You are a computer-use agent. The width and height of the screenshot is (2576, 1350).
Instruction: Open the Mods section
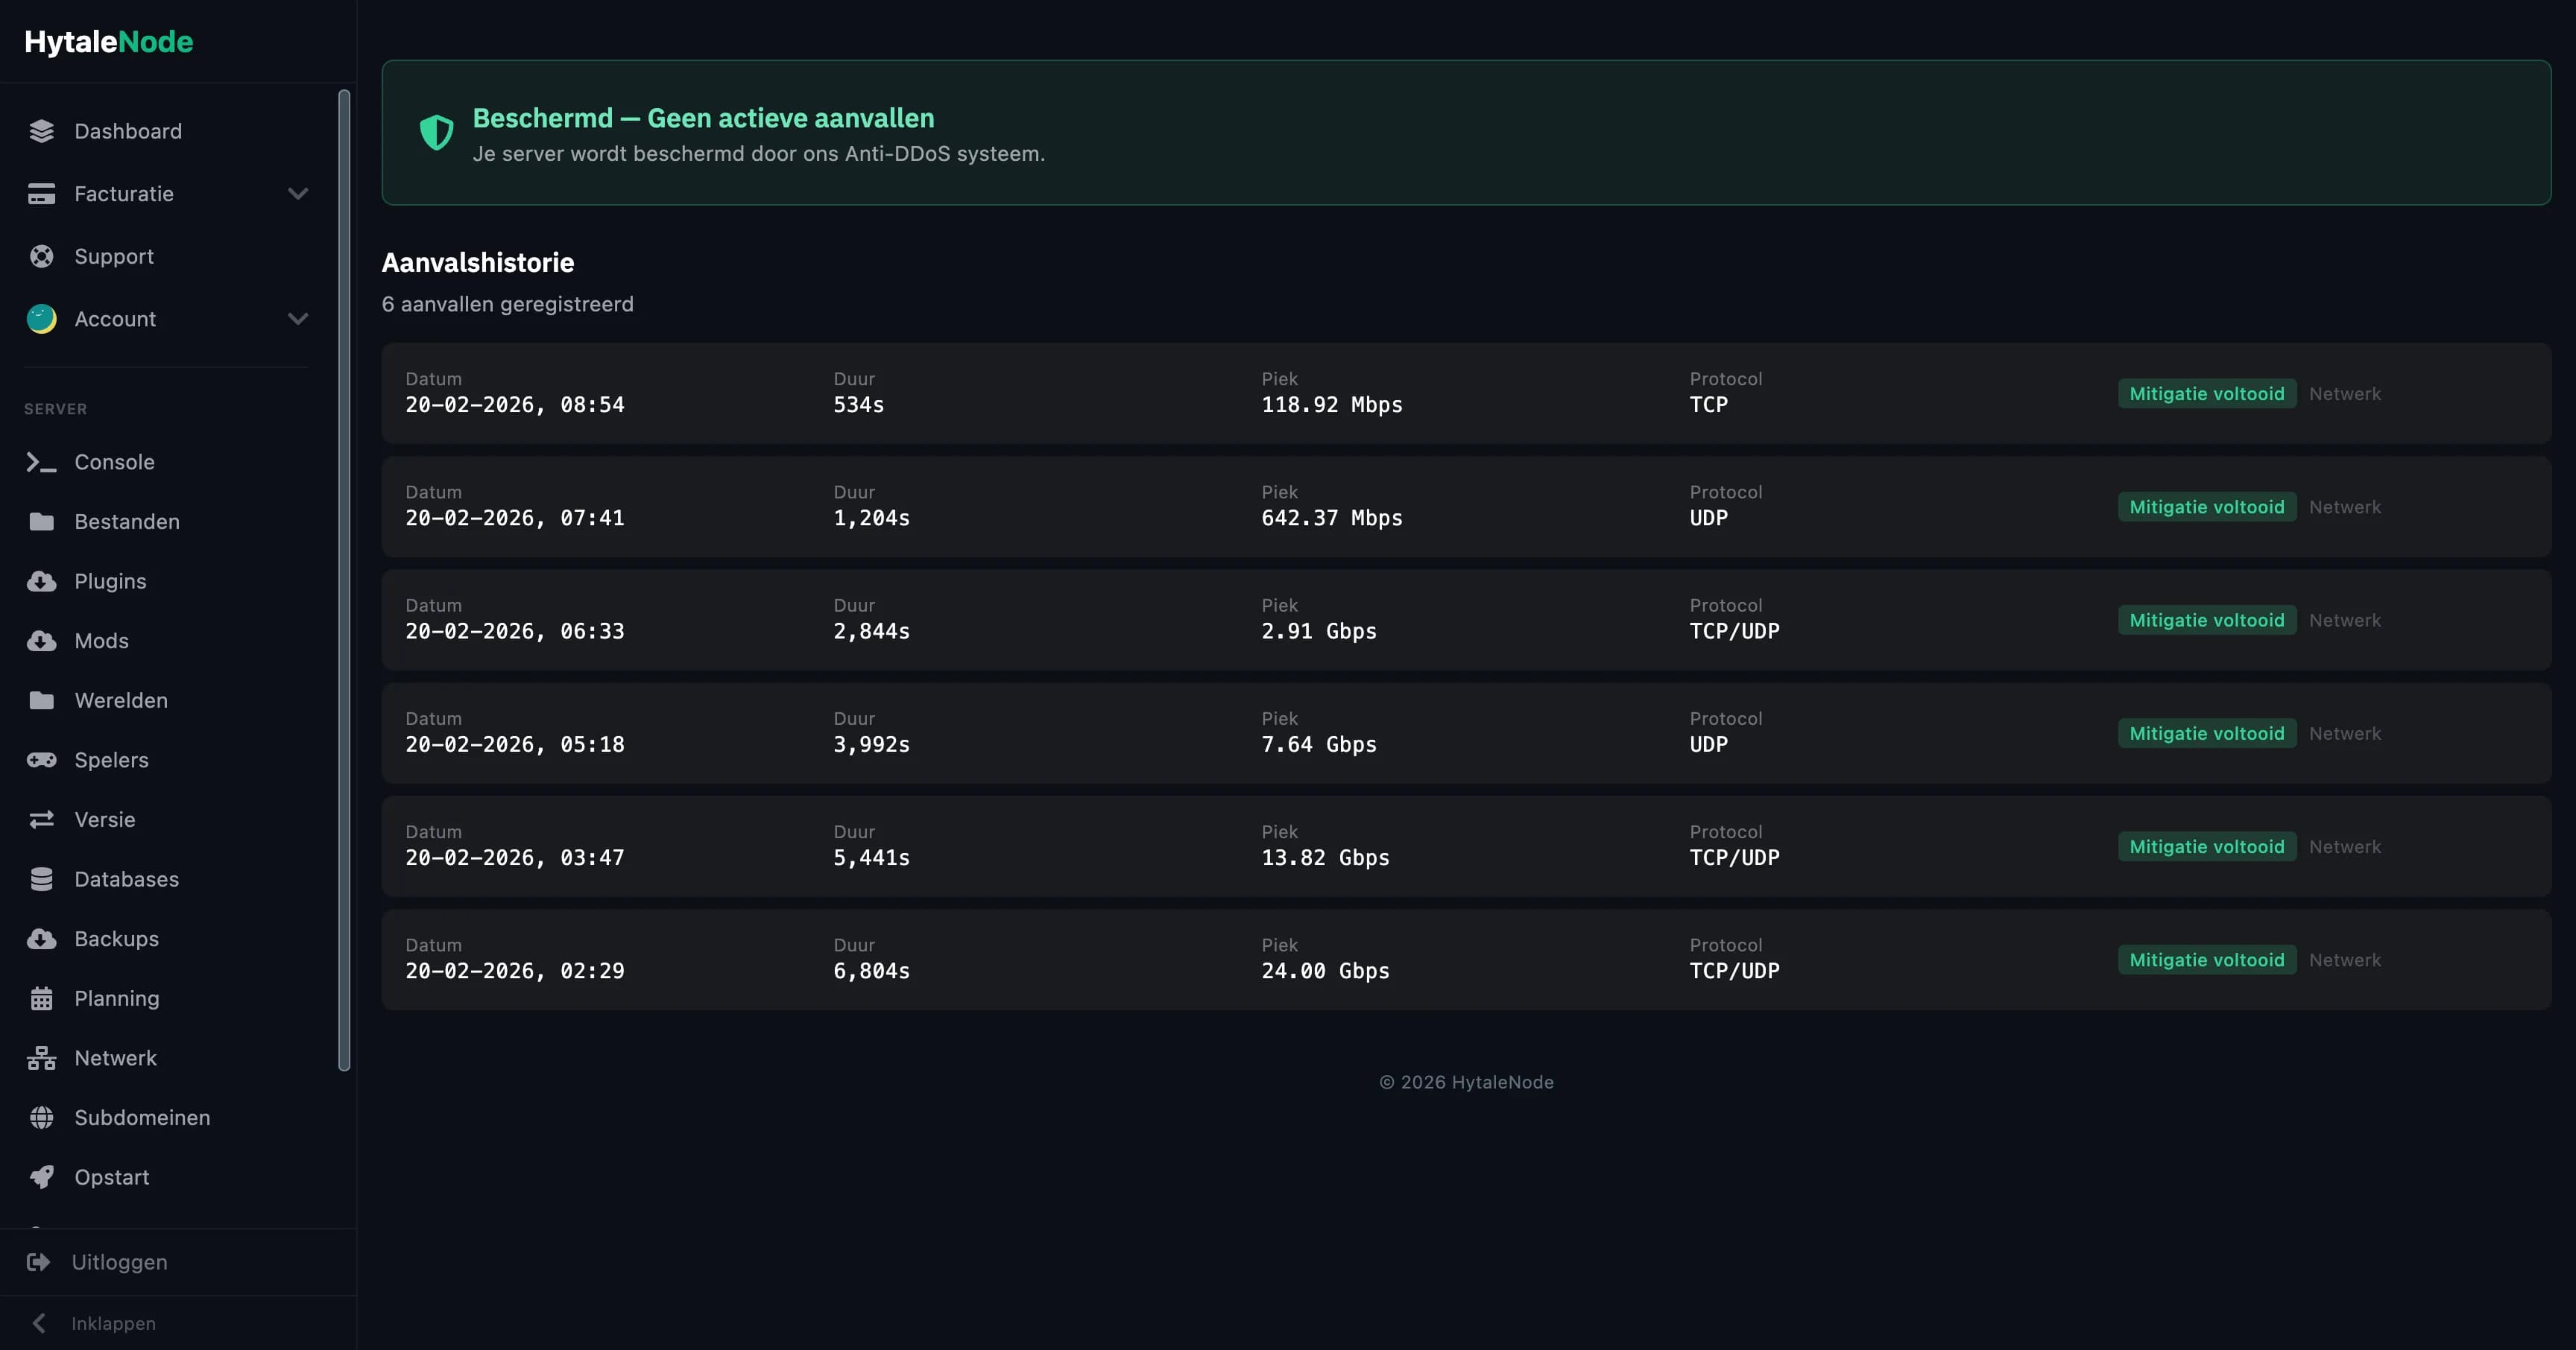[x=101, y=641]
